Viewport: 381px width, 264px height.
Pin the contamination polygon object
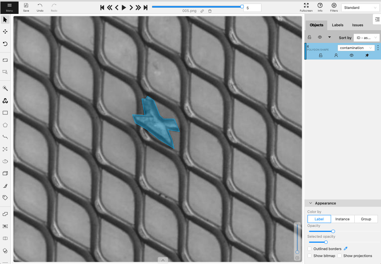tap(367, 55)
